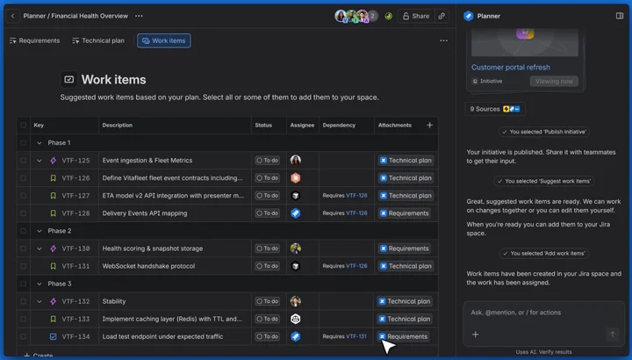Click the Status column header
Screen dimensions: 632x360
point(263,125)
